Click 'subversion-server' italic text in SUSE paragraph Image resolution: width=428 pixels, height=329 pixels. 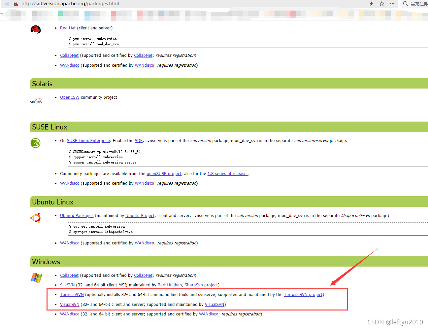pos(312,141)
